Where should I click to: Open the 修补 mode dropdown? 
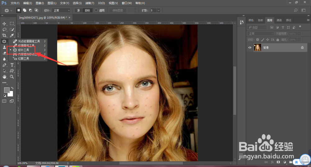[61, 11]
